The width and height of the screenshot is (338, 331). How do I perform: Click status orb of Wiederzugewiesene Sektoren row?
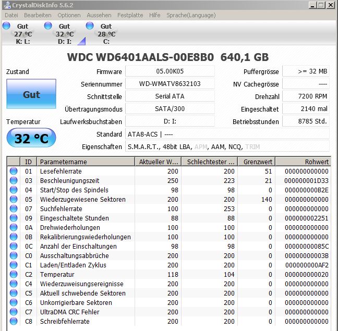point(14,199)
